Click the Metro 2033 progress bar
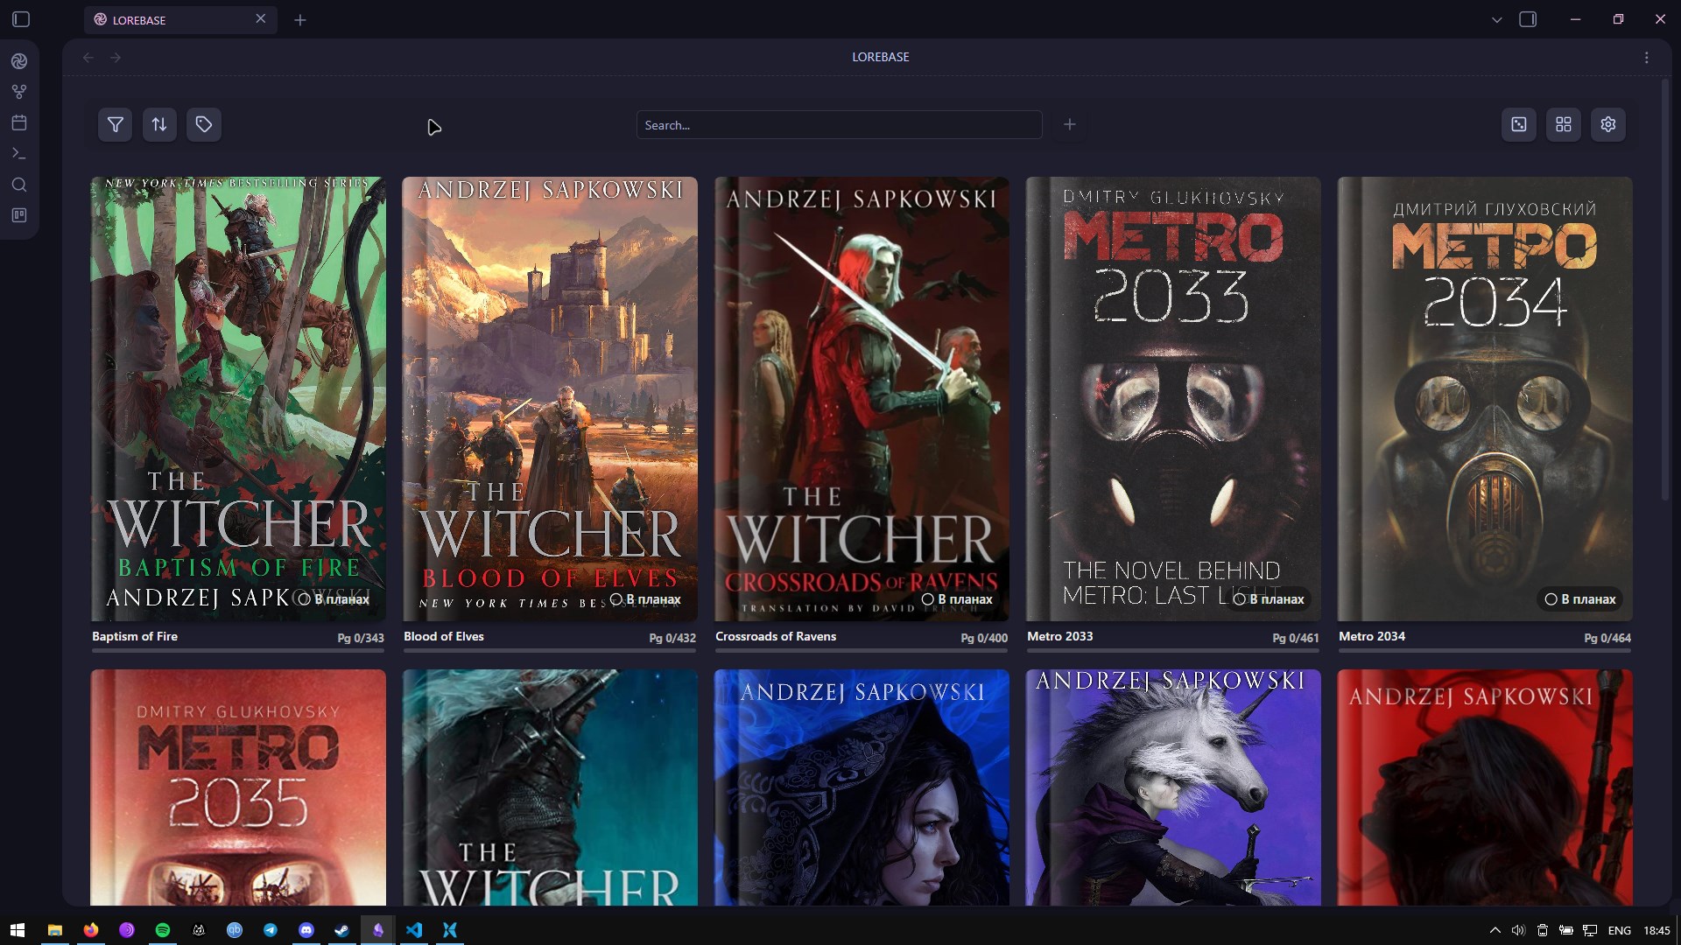Screen dimensions: 1681x945 (x=1173, y=650)
